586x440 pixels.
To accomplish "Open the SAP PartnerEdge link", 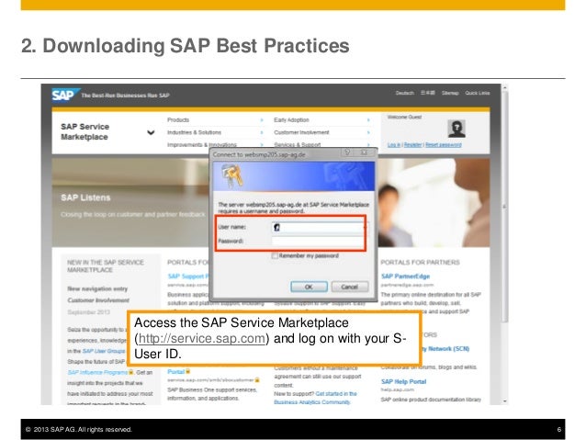I will (x=405, y=276).
